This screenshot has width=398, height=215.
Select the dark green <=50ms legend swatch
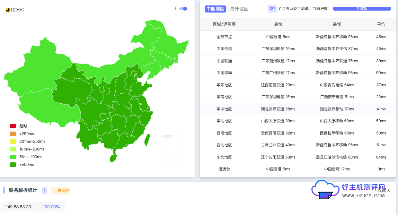tap(13, 164)
